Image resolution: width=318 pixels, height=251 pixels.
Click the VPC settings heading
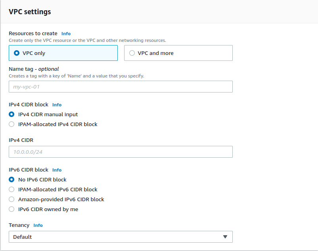coord(30,11)
